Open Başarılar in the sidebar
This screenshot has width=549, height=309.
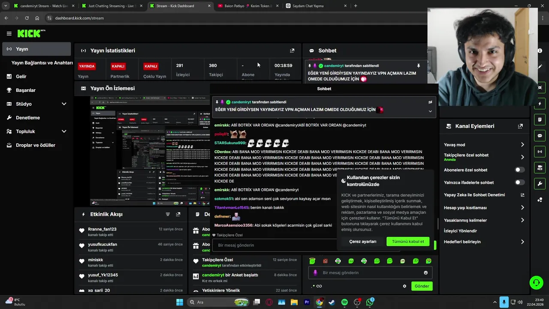(36, 90)
